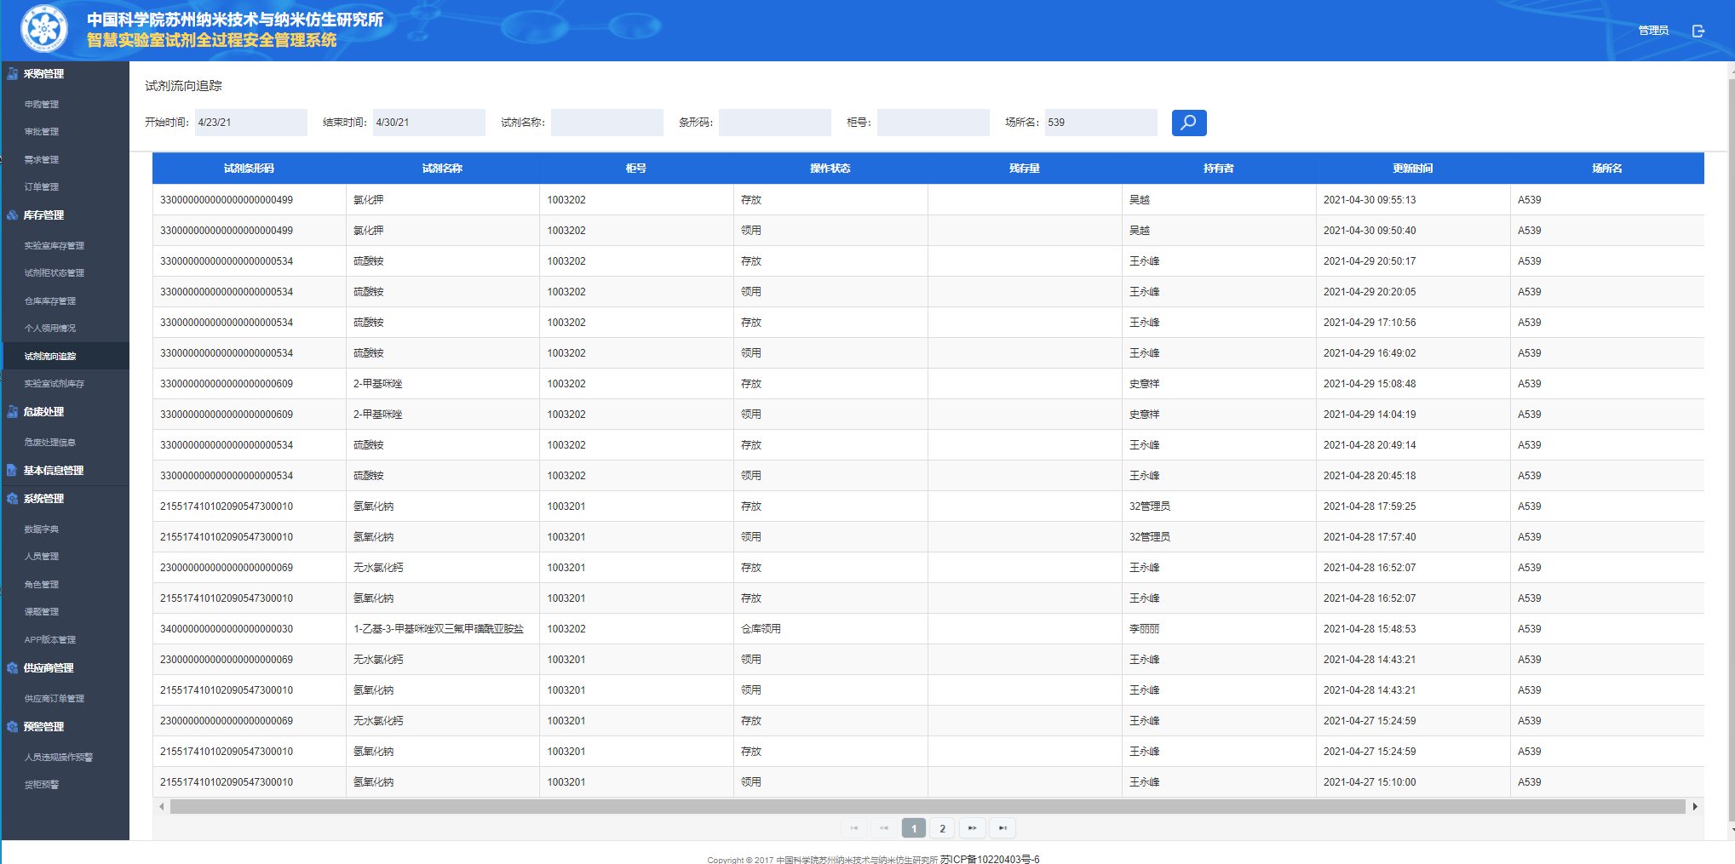Click the institute logo emblem
The height and width of the screenshot is (864, 1735).
44,29
